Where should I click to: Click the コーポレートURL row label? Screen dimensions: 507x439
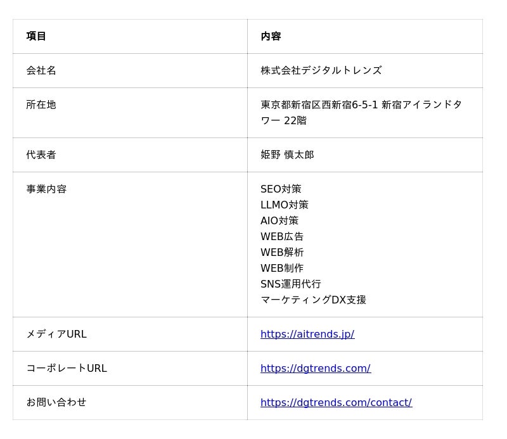67,368
